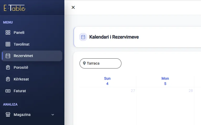Click day 27 in the calendar

click(x=133, y=91)
